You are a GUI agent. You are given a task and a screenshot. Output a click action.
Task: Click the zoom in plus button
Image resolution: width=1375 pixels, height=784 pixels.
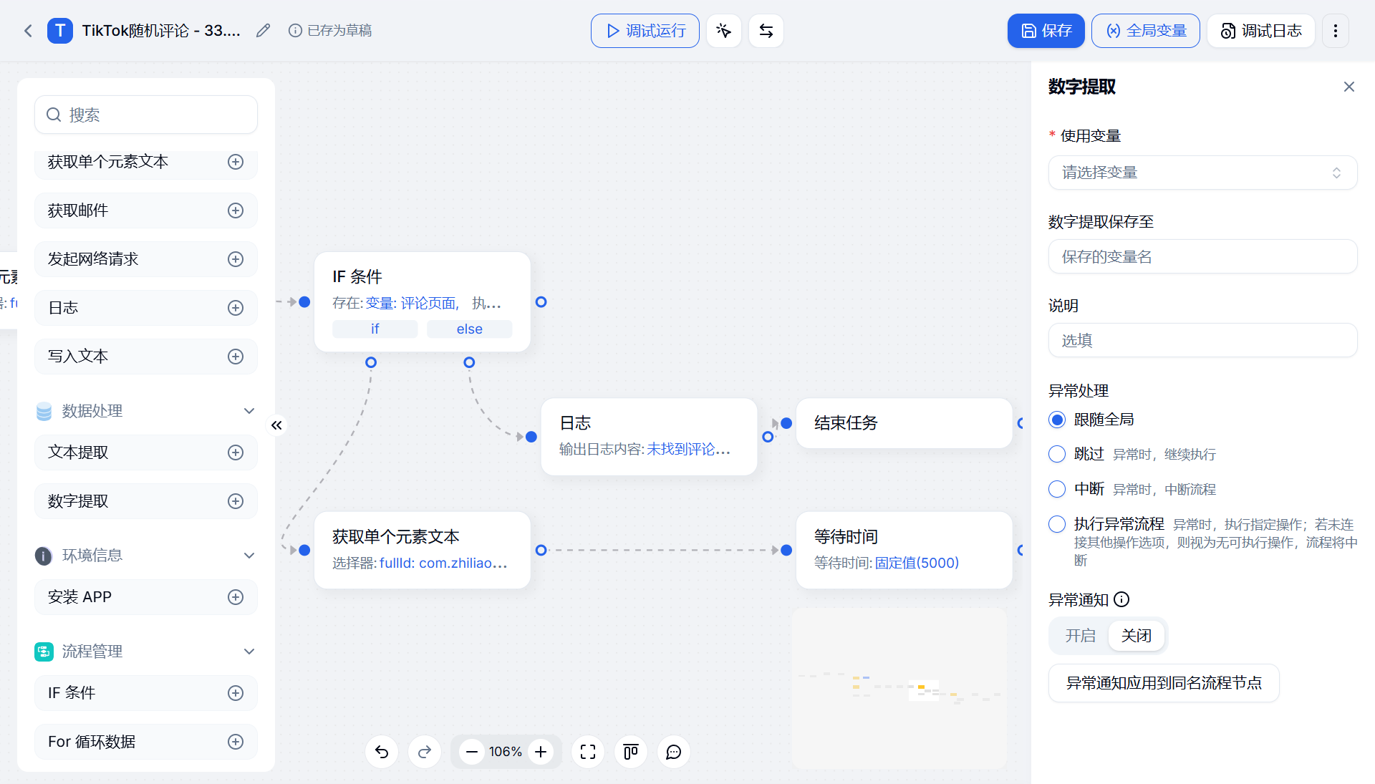click(x=541, y=752)
